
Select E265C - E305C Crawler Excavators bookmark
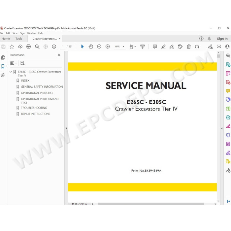[x=39, y=74]
